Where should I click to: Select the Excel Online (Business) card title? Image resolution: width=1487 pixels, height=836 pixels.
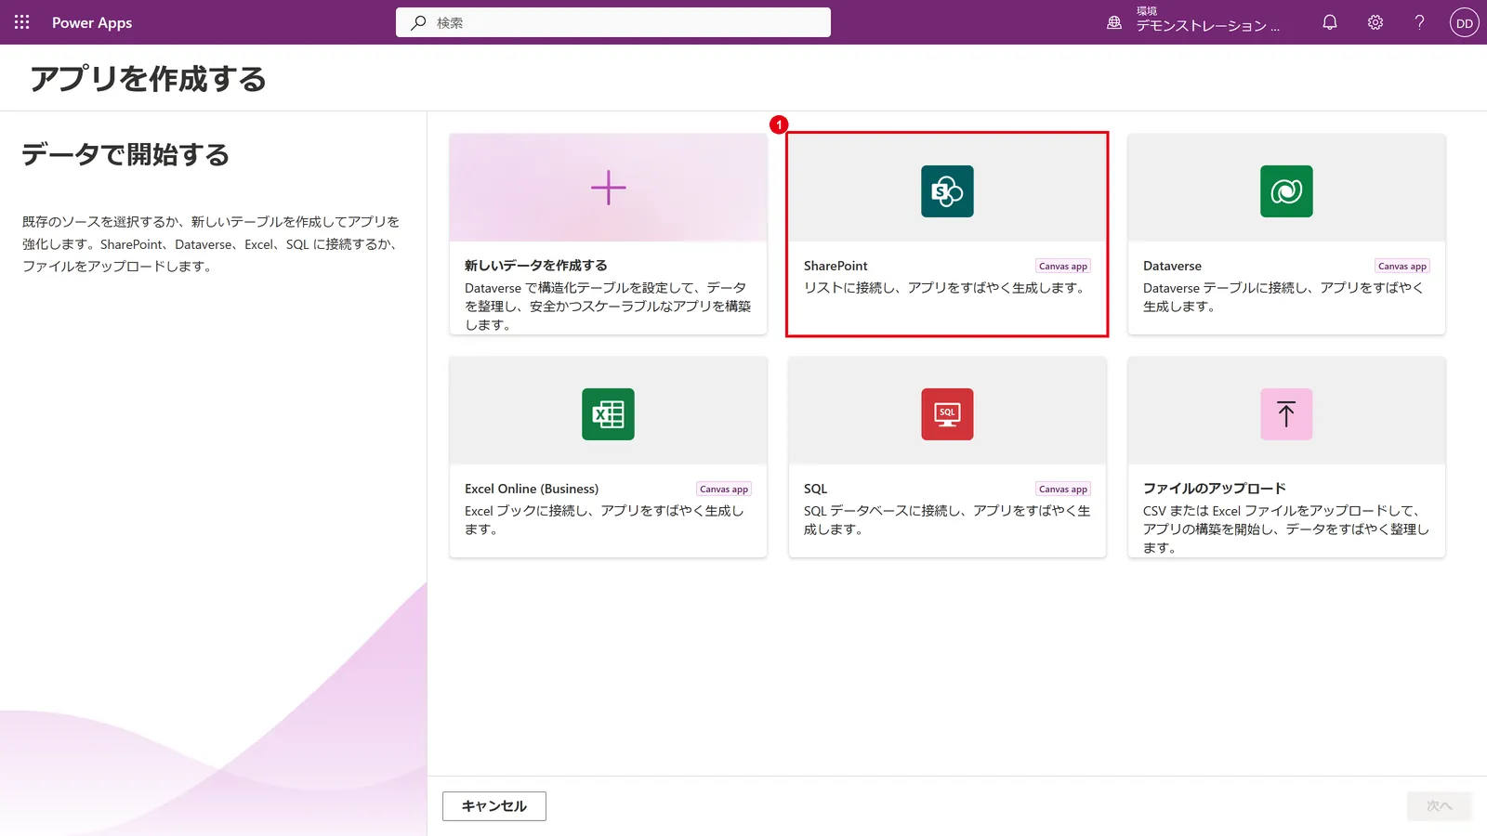coord(532,489)
